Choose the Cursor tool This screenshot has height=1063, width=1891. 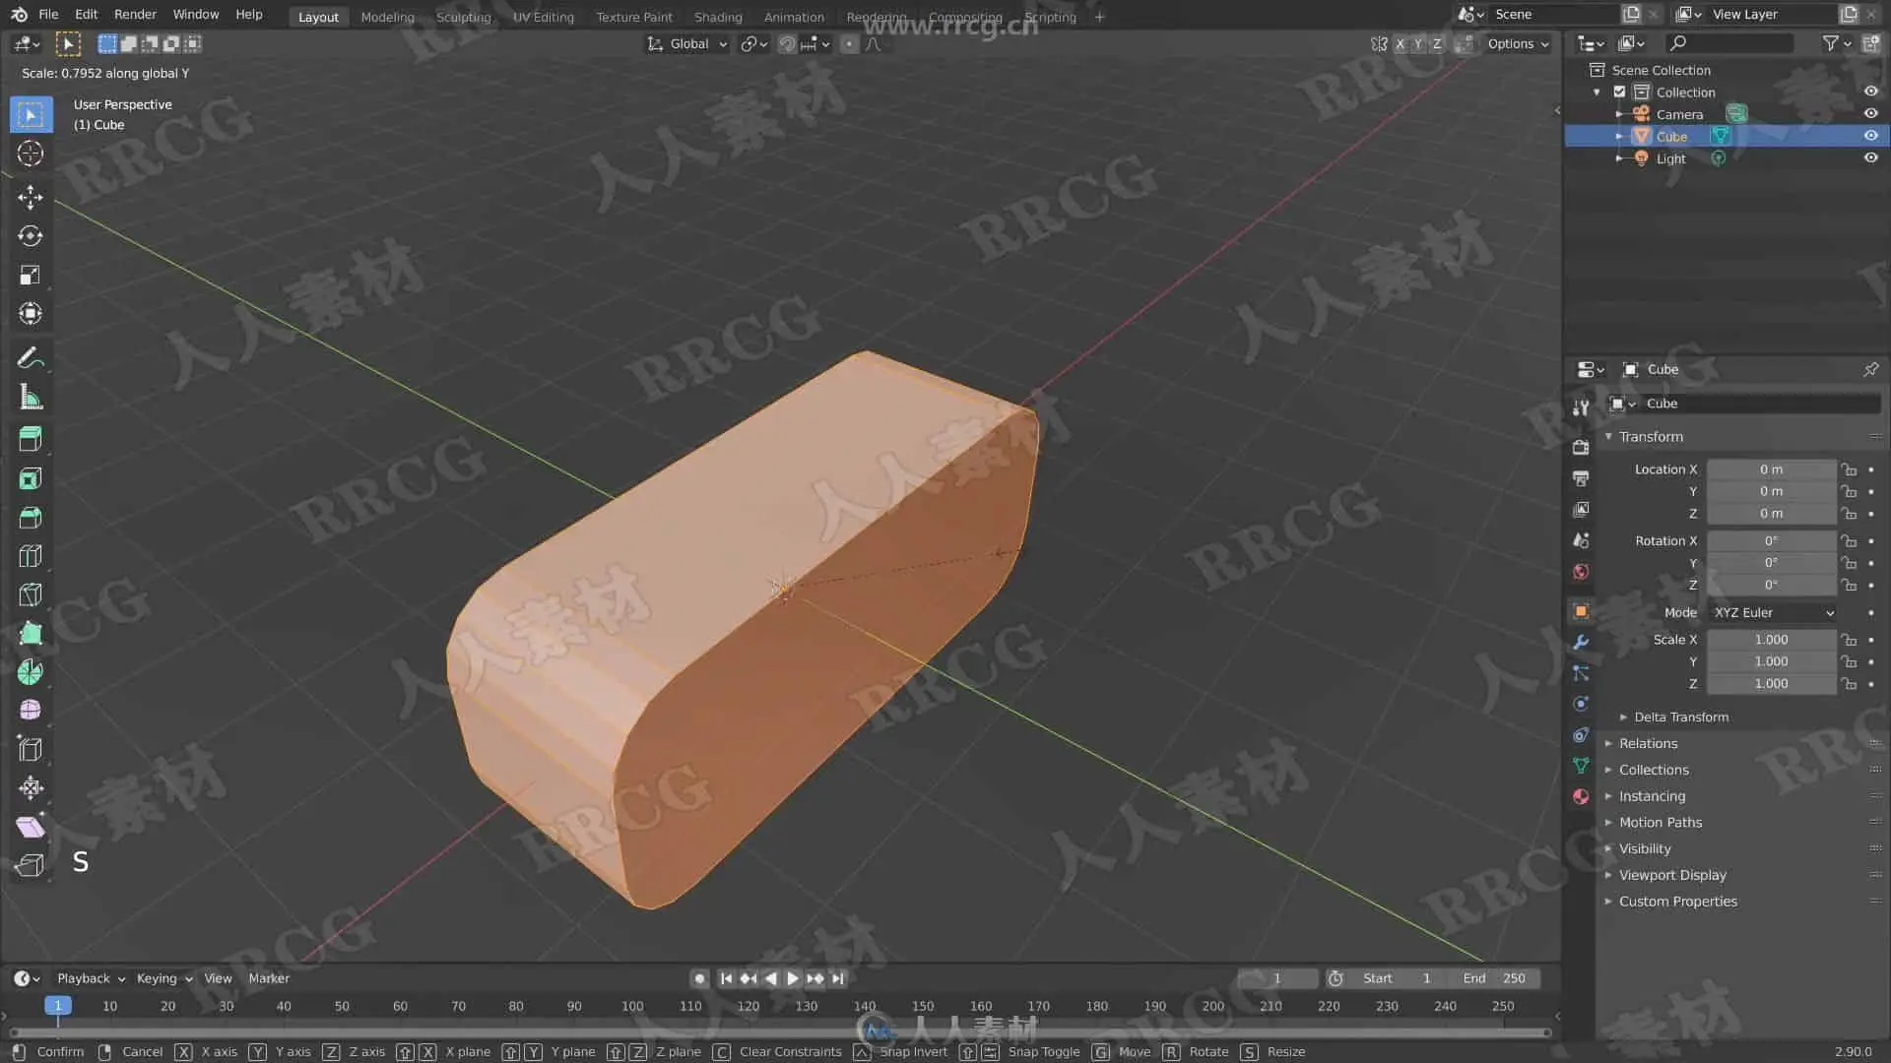pyautogui.click(x=30, y=154)
